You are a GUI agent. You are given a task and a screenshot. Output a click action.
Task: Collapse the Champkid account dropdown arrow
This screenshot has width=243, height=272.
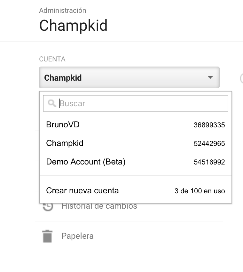click(210, 77)
